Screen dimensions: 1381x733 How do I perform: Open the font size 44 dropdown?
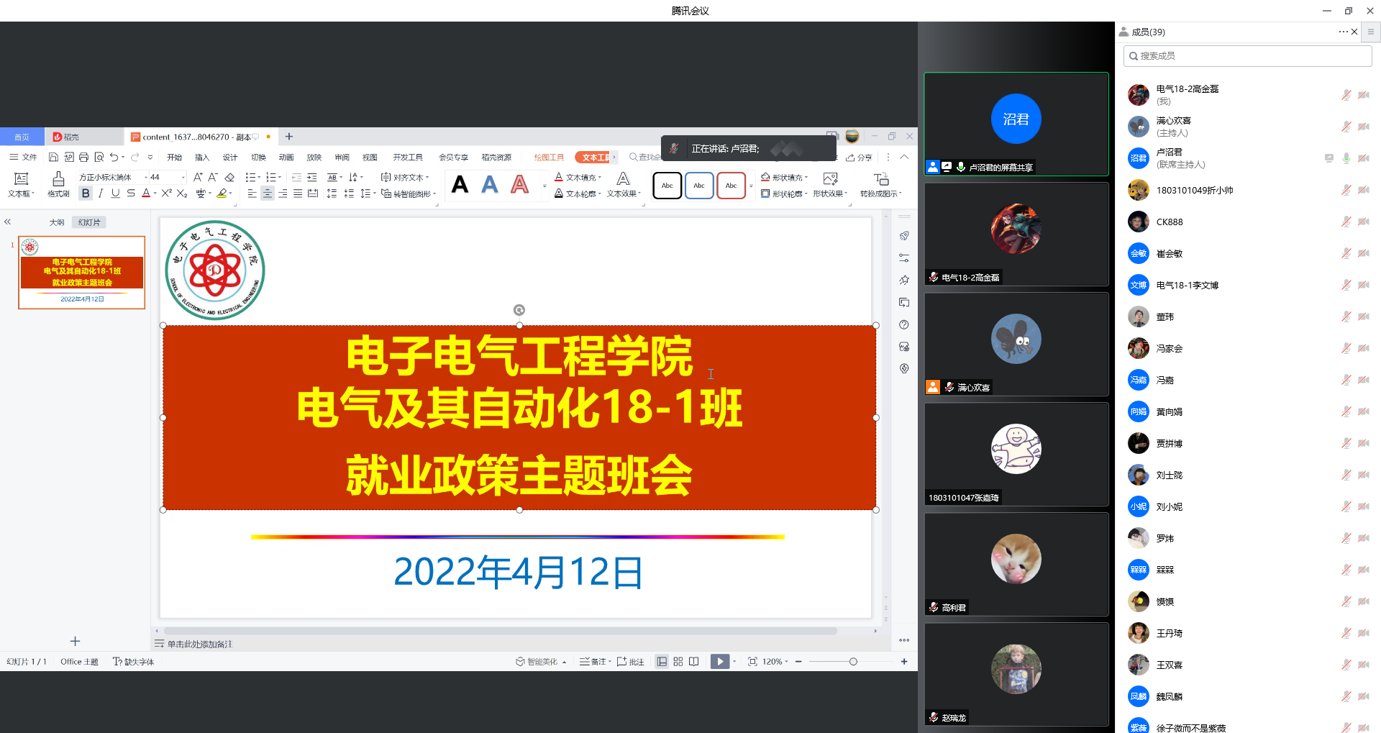tap(183, 177)
